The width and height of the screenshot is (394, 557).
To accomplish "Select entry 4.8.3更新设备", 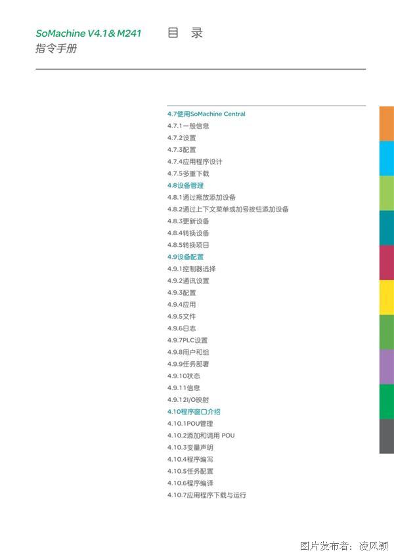I will (x=188, y=221).
